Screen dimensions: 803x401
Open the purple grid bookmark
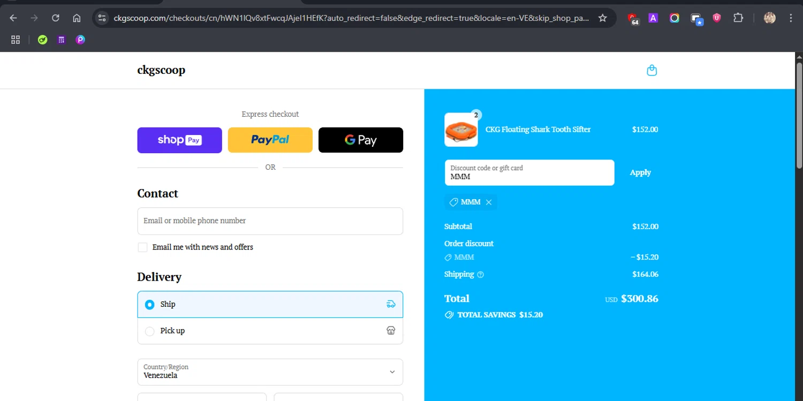tap(62, 40)
